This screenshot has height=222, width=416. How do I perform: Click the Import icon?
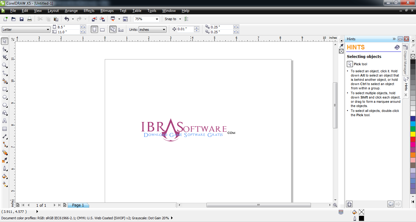94,19
